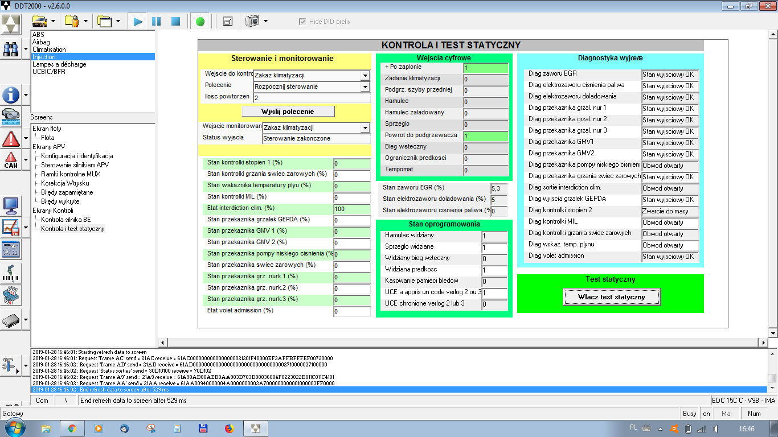Viewport: 778px width, 437px height.
Task: Click the computer monitor icon in sidebar
Action: (x=11, y=205)
